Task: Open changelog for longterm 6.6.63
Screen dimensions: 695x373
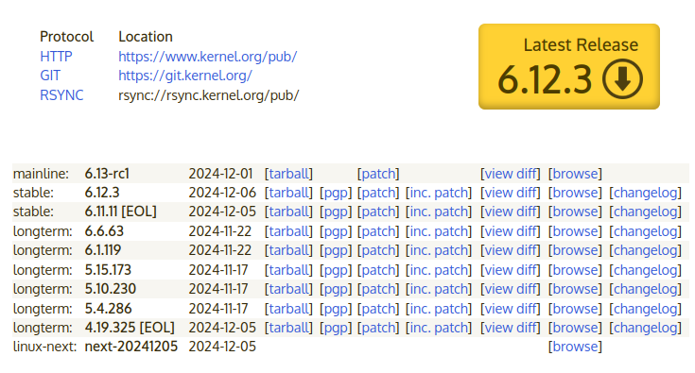Action: tap(645, 231)
